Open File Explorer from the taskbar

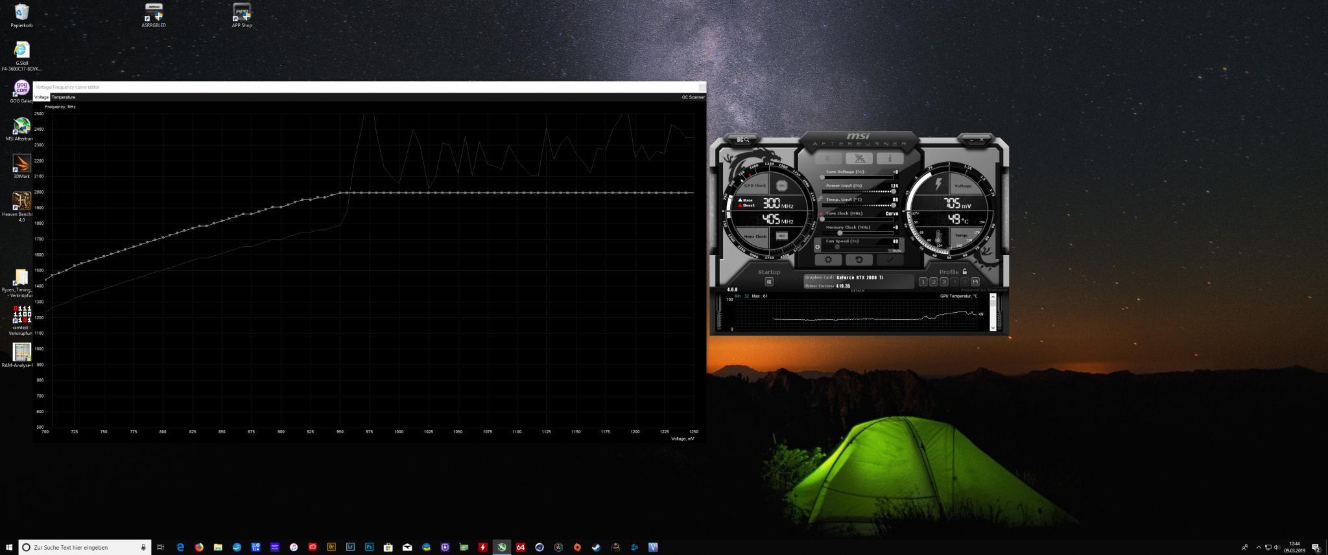[218, 547]
